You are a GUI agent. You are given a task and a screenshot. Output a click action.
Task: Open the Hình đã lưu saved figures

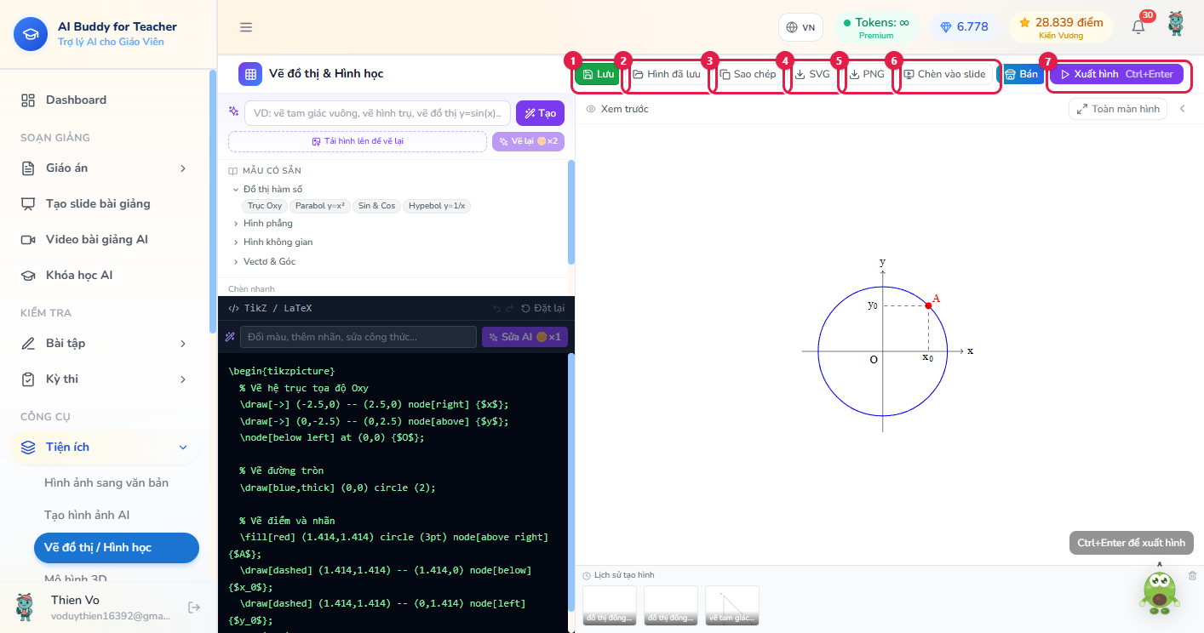(667, 74)
